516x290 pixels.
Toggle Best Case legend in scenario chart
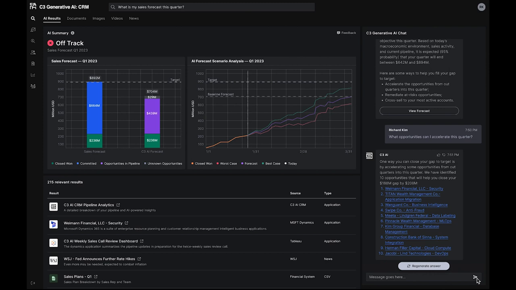point(270,164)
